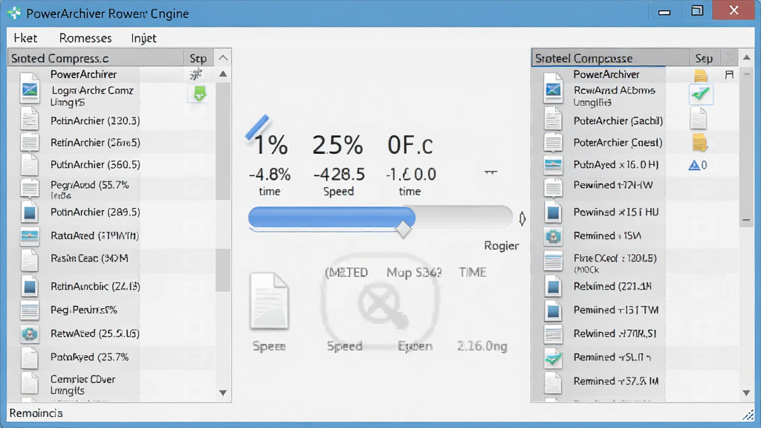Click the right list scroll down arrow

[x=746, y=392]
